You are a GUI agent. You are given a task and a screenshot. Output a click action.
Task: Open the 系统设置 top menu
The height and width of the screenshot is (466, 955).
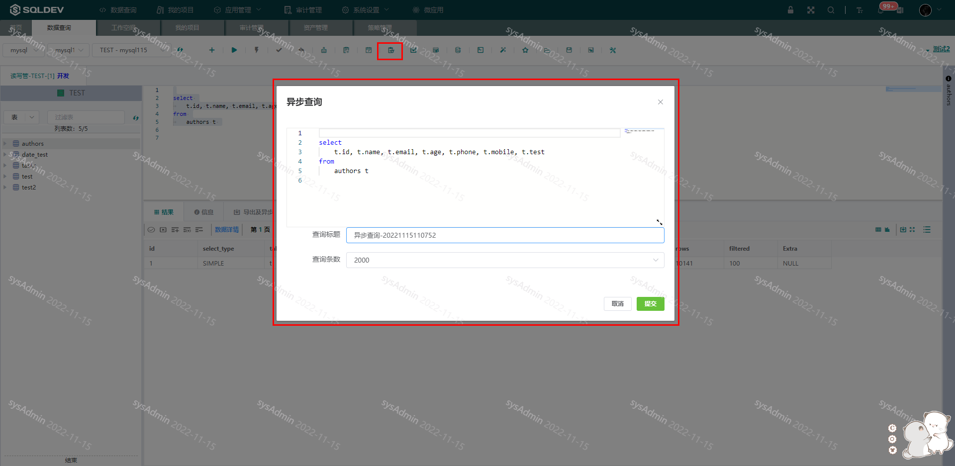366,10
